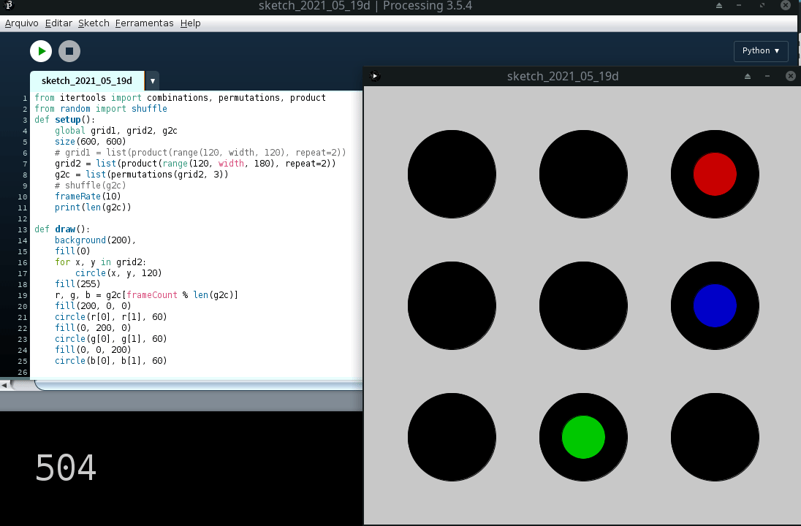Minimize the Processing main window
Viewport: 801px width, 526px height.
739,5
